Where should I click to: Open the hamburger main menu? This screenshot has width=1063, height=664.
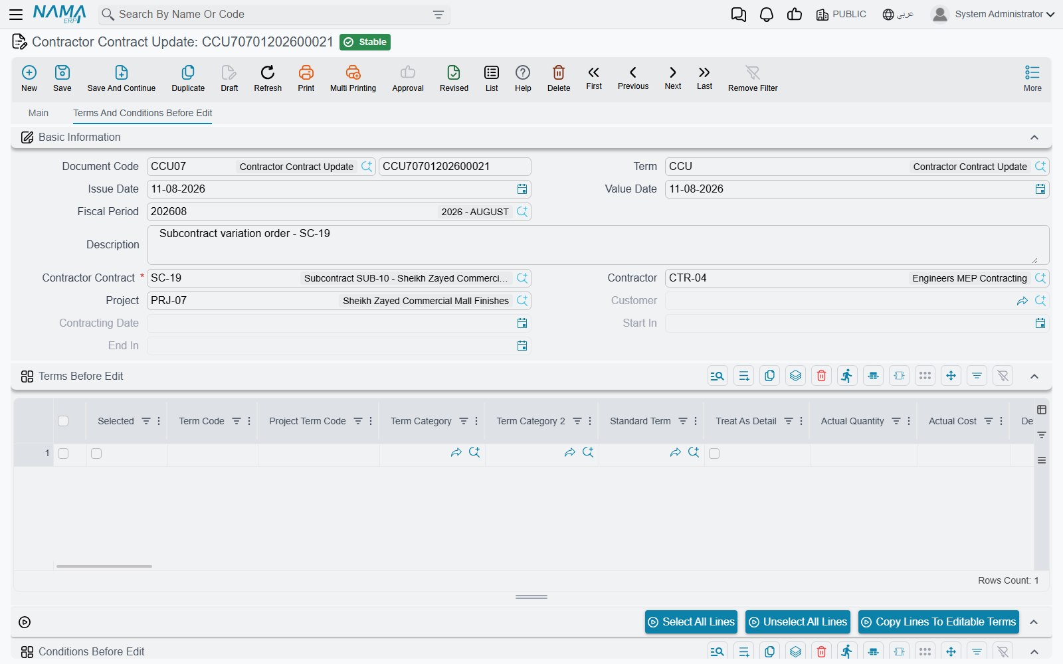(16, 14)
